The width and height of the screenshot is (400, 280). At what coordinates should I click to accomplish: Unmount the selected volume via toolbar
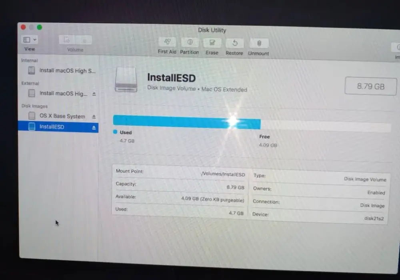pos(259,43)
